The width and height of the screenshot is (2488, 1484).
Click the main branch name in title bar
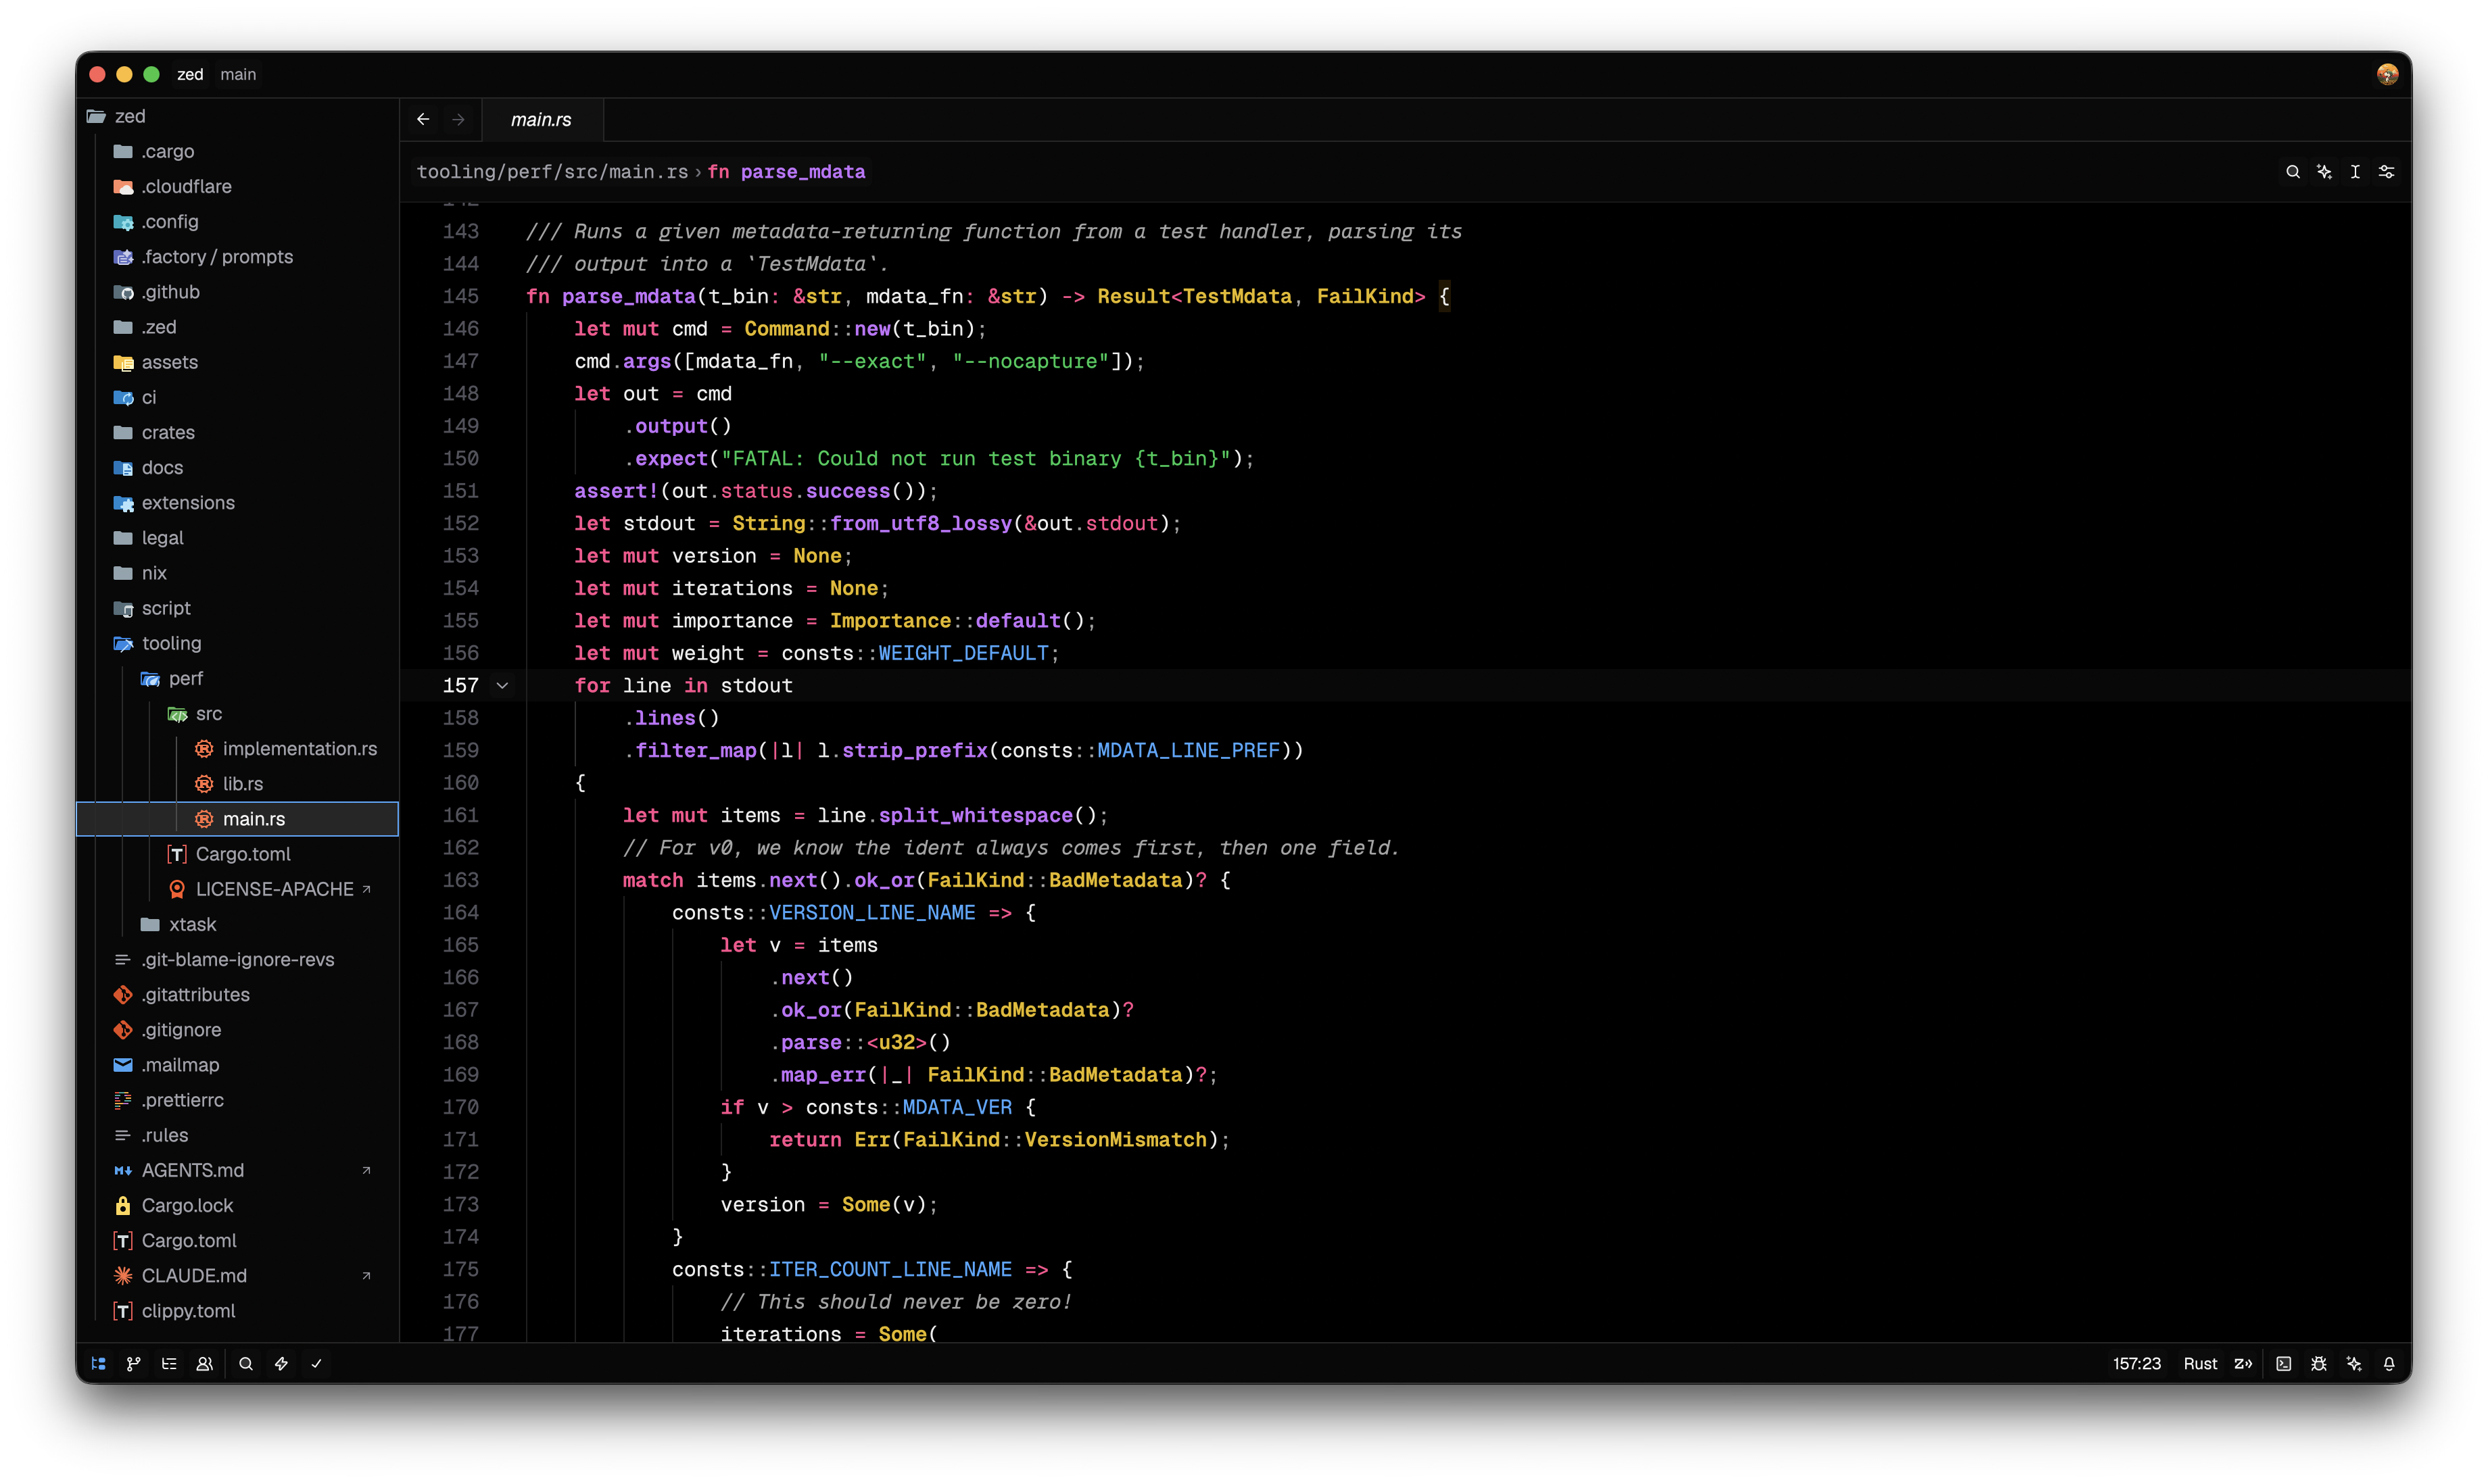tap(238, 74)
